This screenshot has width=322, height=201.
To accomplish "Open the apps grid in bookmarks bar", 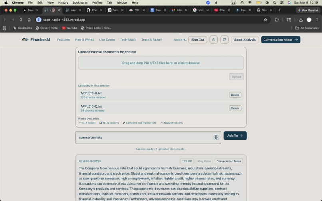I will point(4,28).
